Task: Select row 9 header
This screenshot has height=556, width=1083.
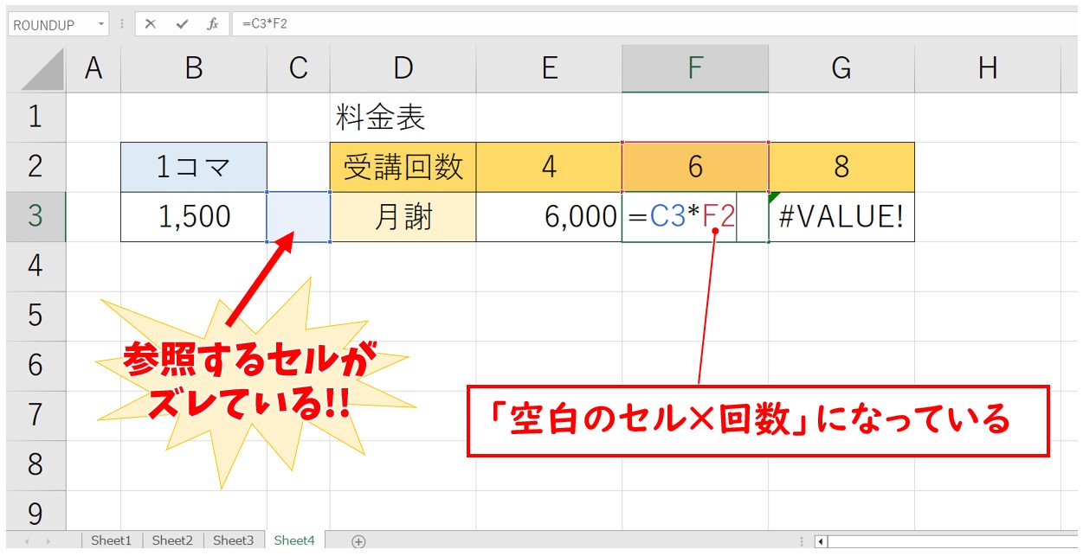Action: point(35,512)
